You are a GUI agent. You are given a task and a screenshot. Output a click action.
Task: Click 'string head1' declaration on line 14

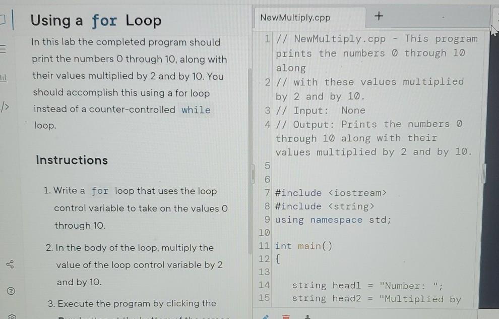point(367,286)
